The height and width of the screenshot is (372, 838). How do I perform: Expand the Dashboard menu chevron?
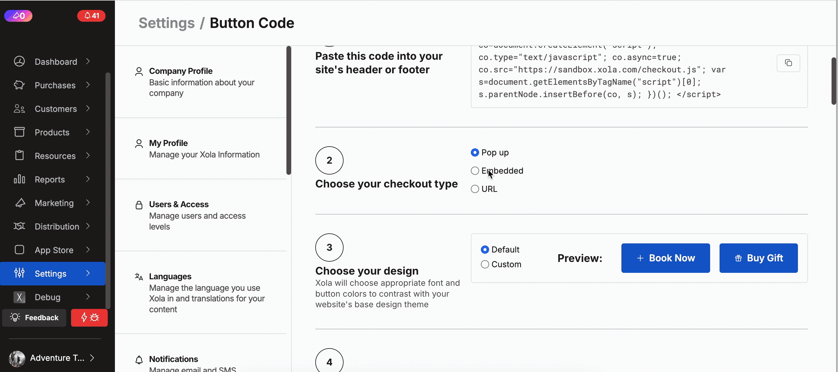pos(88,62)
